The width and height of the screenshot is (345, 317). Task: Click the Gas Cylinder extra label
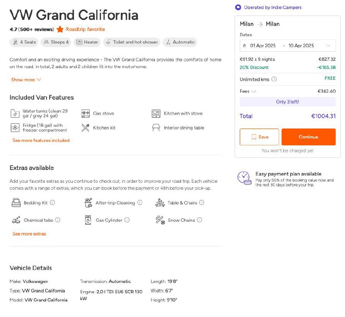click(x=109, y=220)
